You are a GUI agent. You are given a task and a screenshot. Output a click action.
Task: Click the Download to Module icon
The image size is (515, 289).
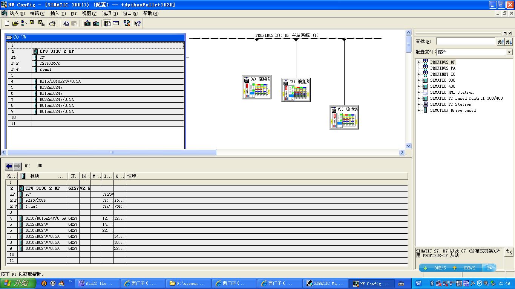(87, 23)
